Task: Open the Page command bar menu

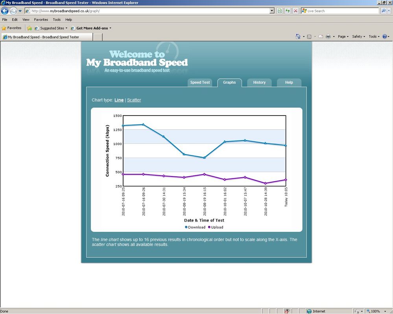Action: click(343, 37)
